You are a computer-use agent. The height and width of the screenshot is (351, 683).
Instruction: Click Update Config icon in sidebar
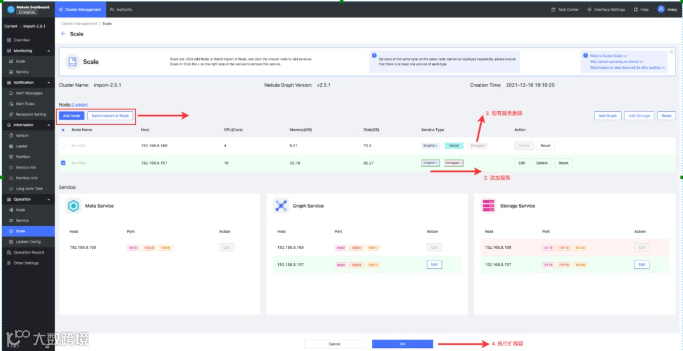(x=11, y=242)
